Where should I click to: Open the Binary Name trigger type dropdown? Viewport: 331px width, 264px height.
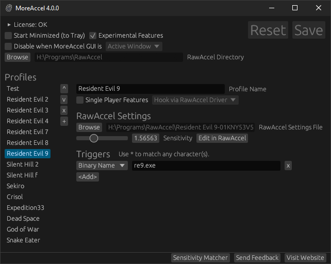click(x=102, y=166)
